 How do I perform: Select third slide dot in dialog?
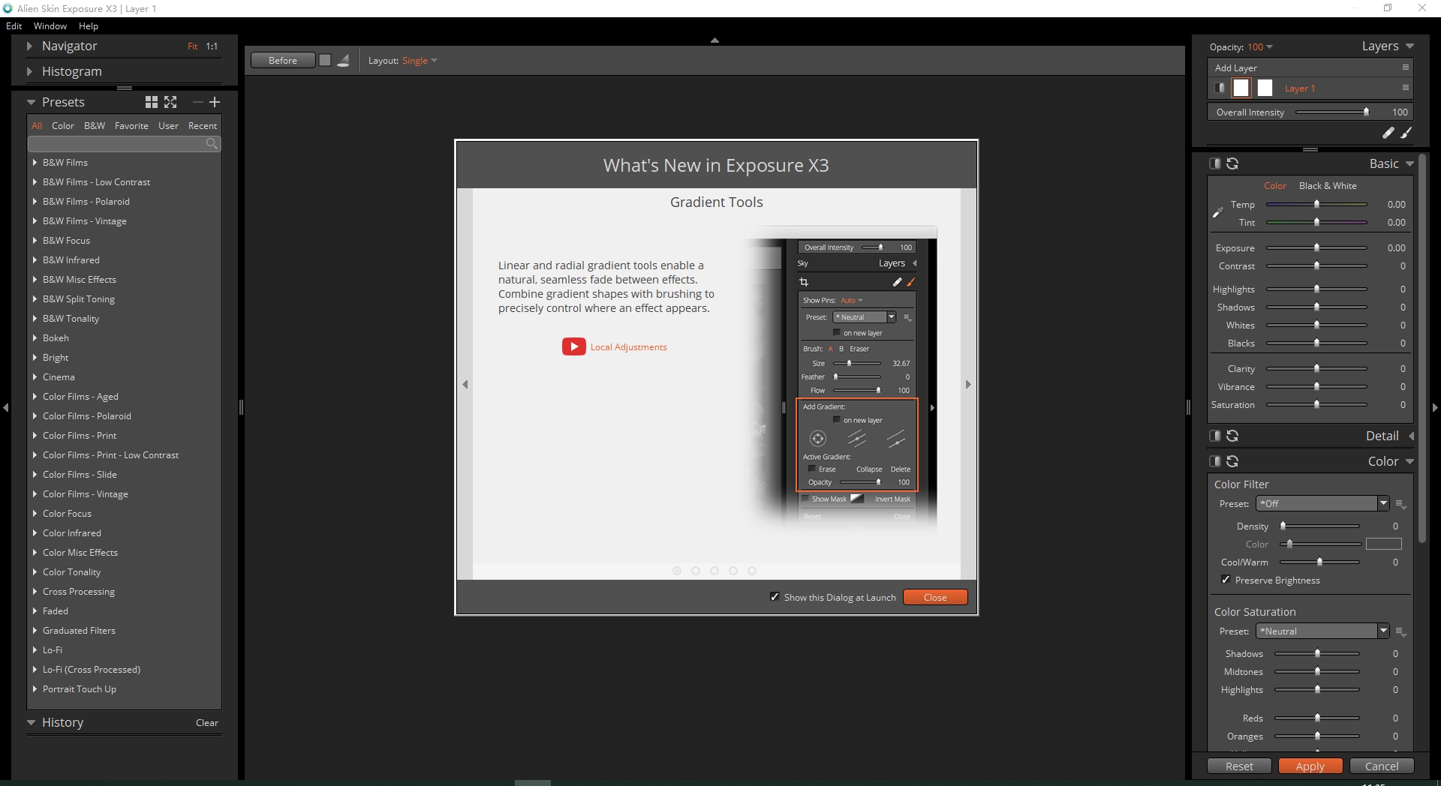714,571
